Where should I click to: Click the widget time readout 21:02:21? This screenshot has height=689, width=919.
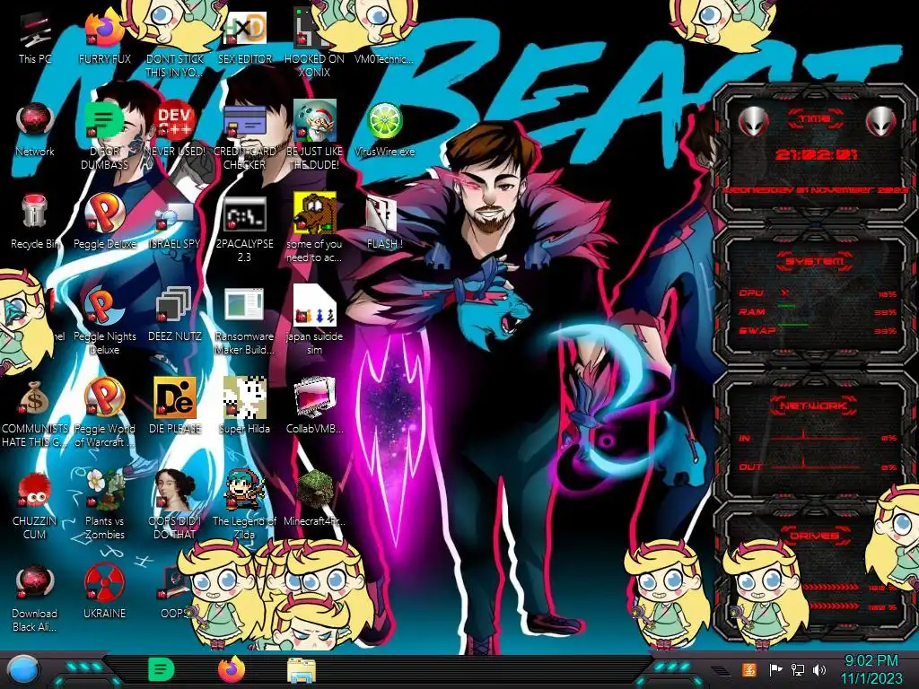click(x=815, y=154)
